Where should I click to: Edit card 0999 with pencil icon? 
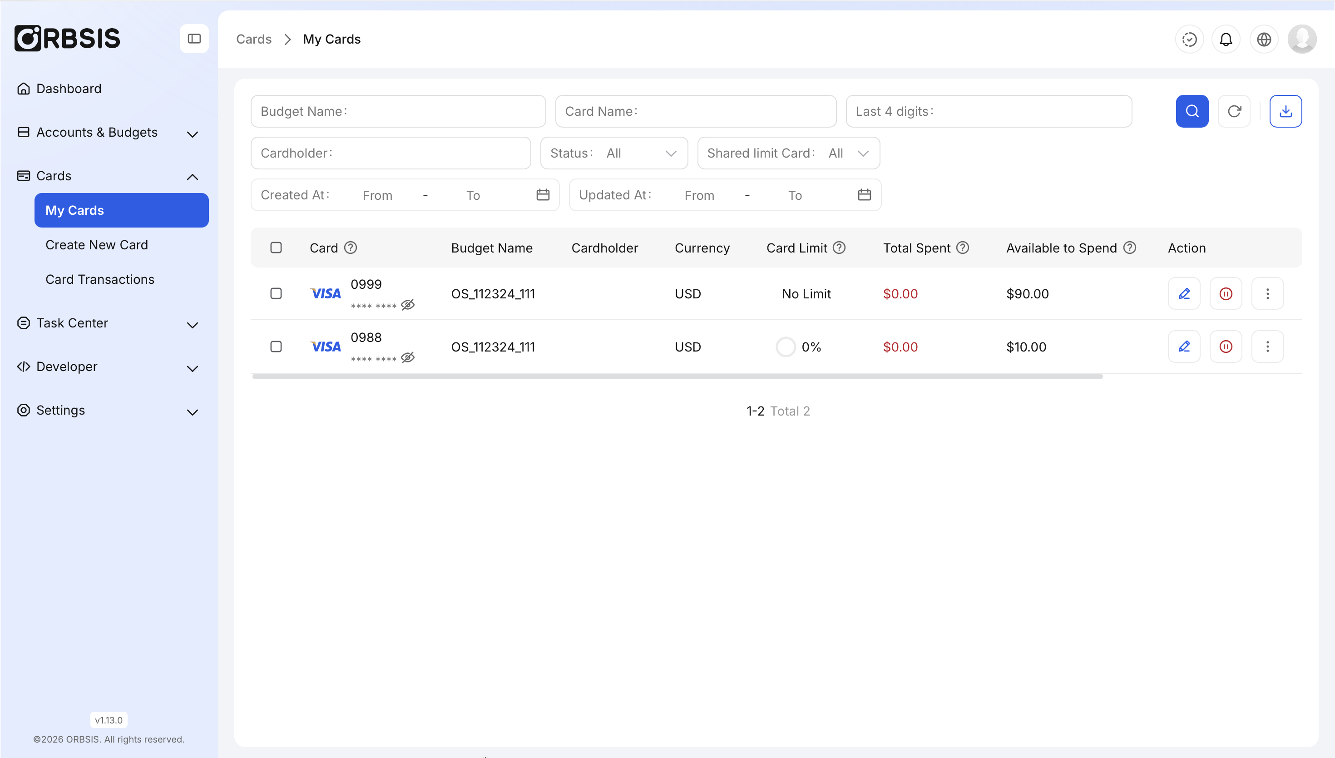(x=1184, y=294)
